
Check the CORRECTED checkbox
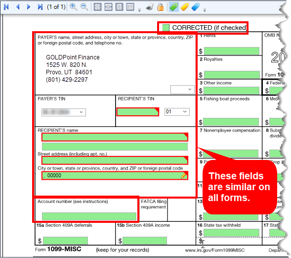click(166, 28)
